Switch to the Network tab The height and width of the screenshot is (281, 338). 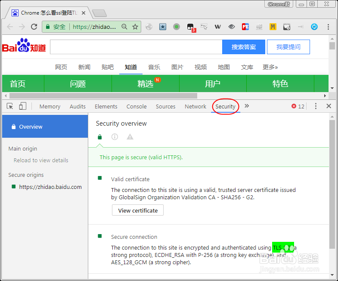click(195, 106)
